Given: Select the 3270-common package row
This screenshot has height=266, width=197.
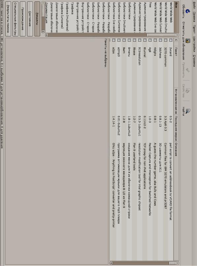Looking at the screenshot, I should 166,149.
